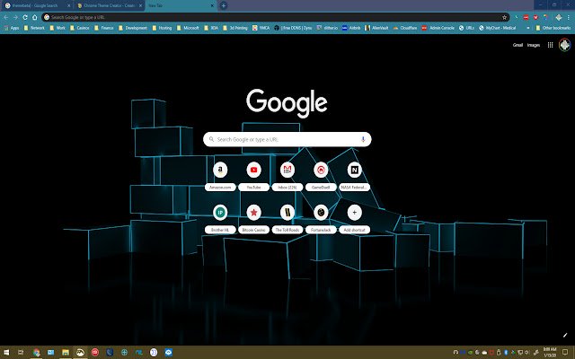Open the Google apps grid

[x=550, y=45]
